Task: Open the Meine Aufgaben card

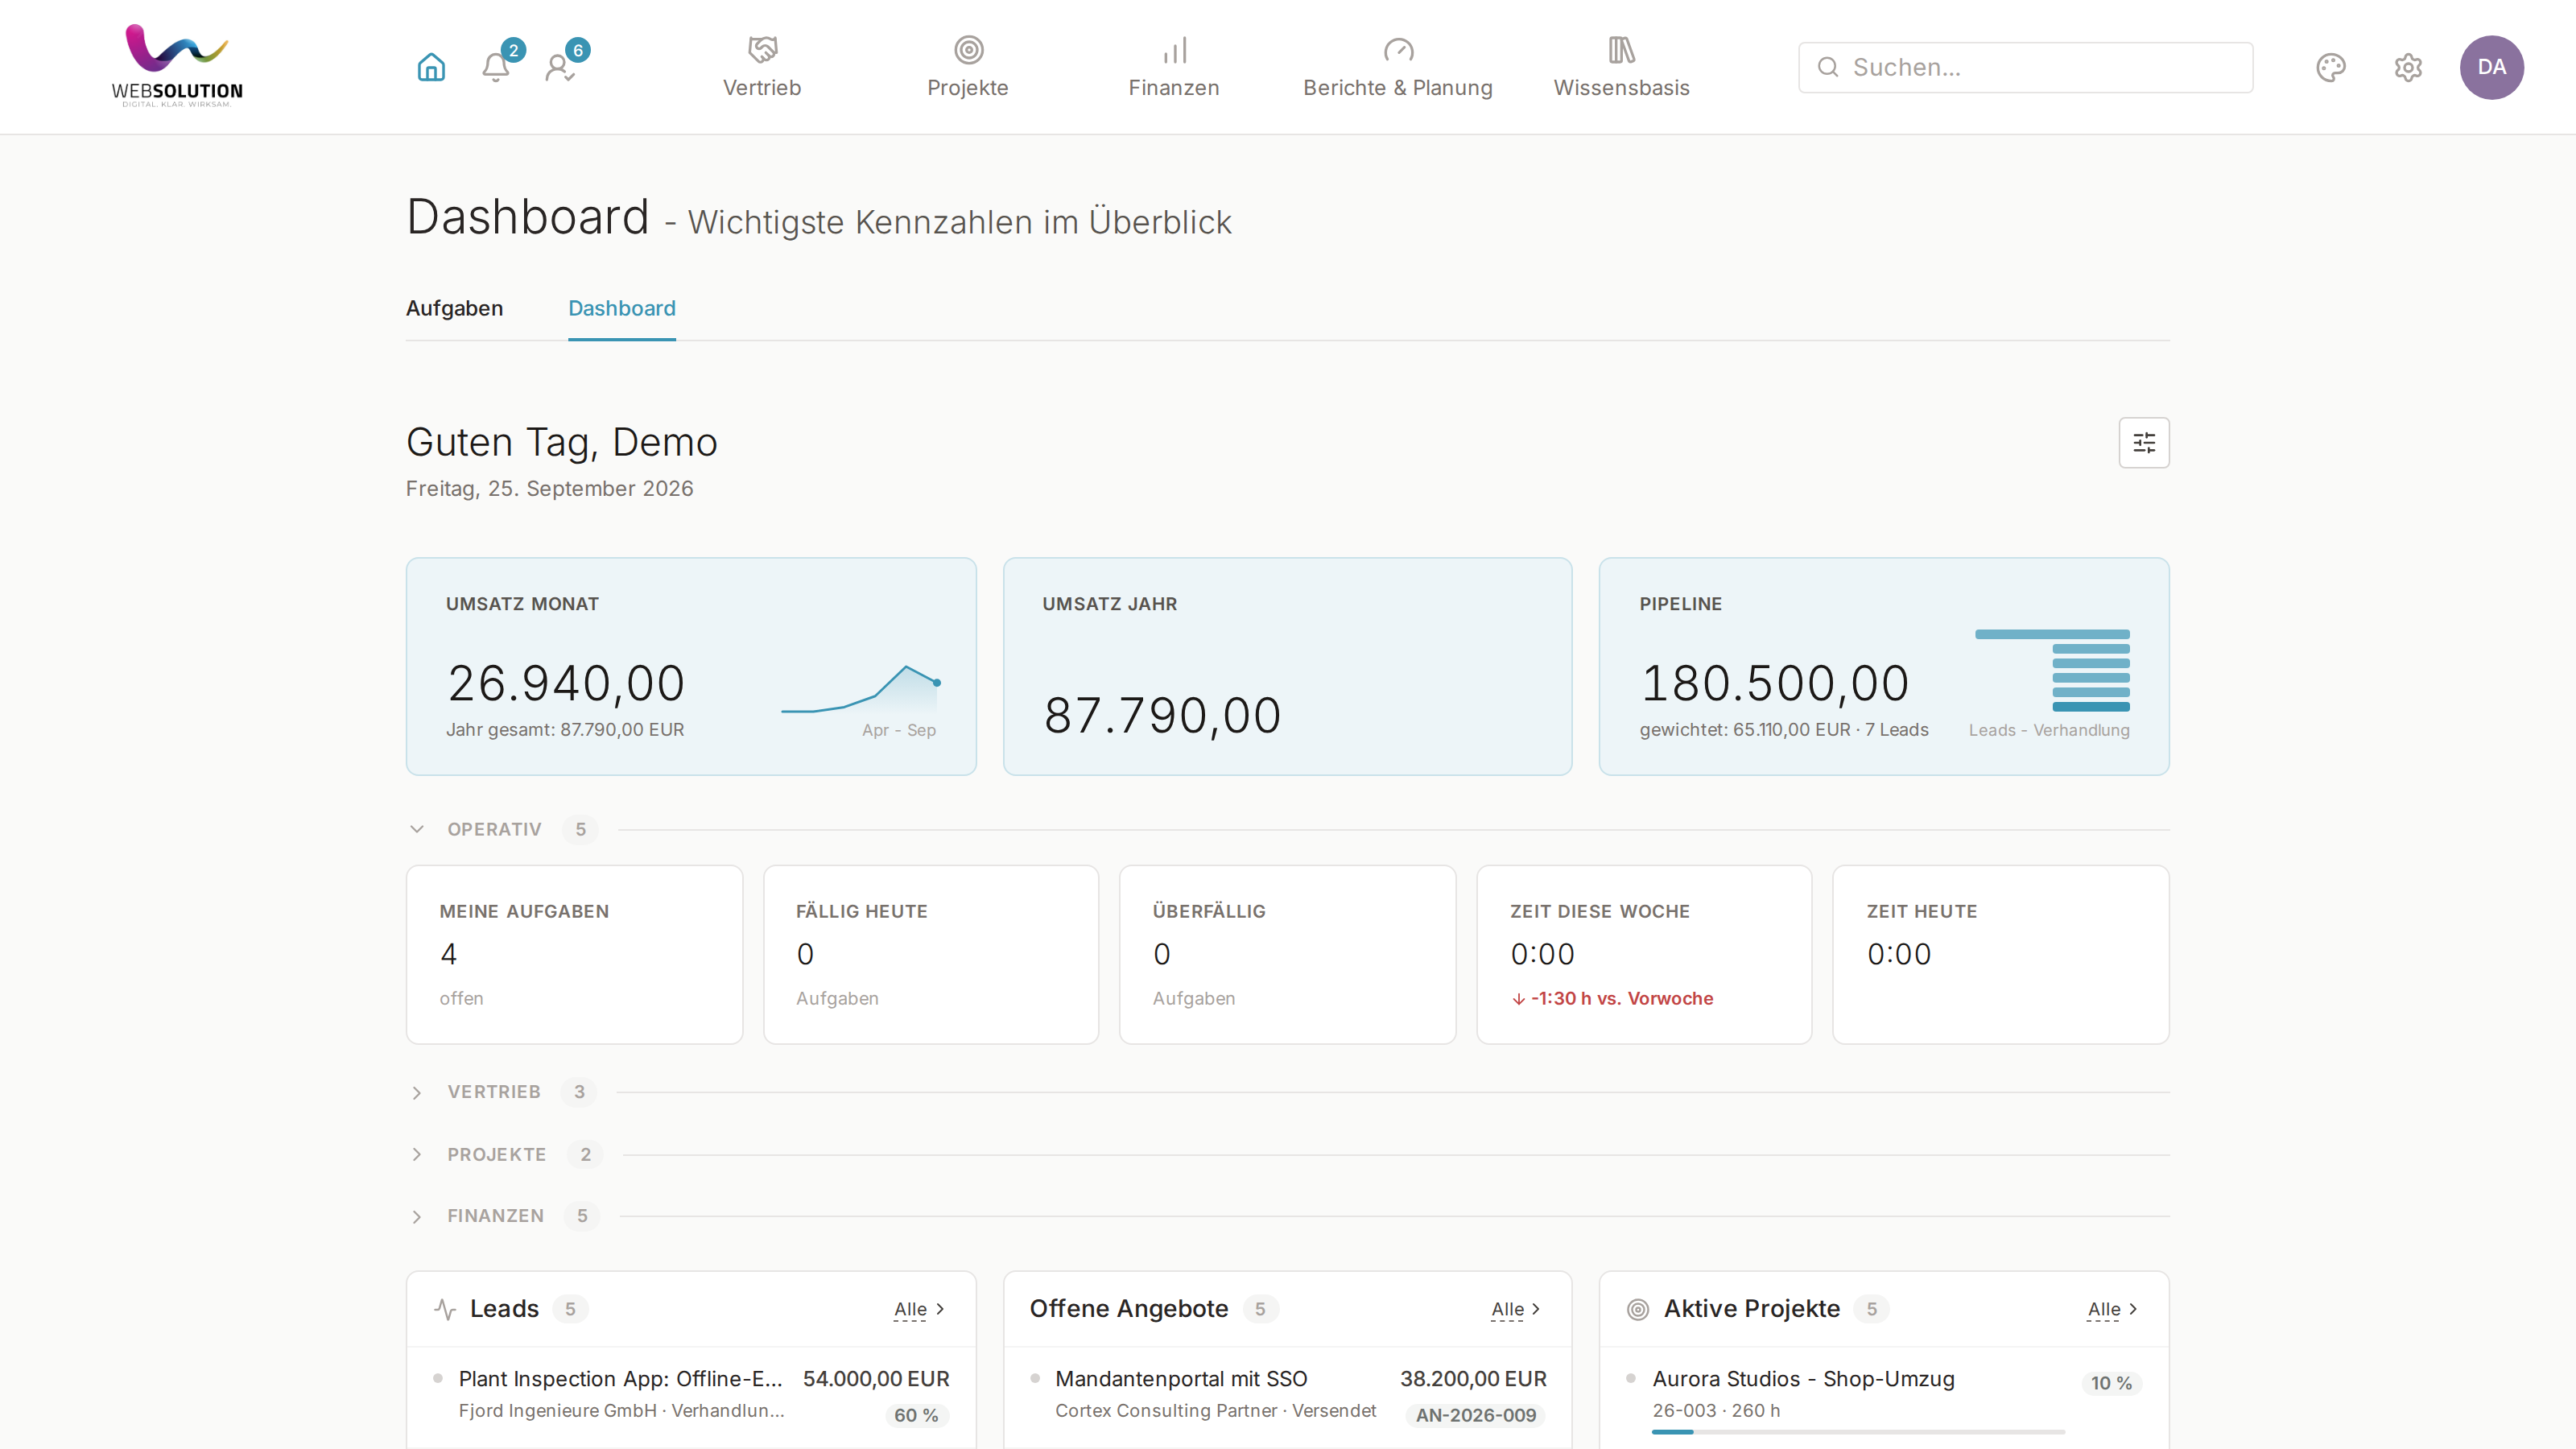Action: point(574,954)
